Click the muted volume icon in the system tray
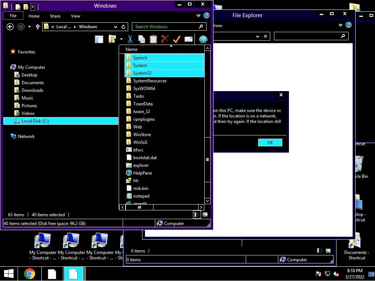 pyautogui.click(x=336, y=274)
